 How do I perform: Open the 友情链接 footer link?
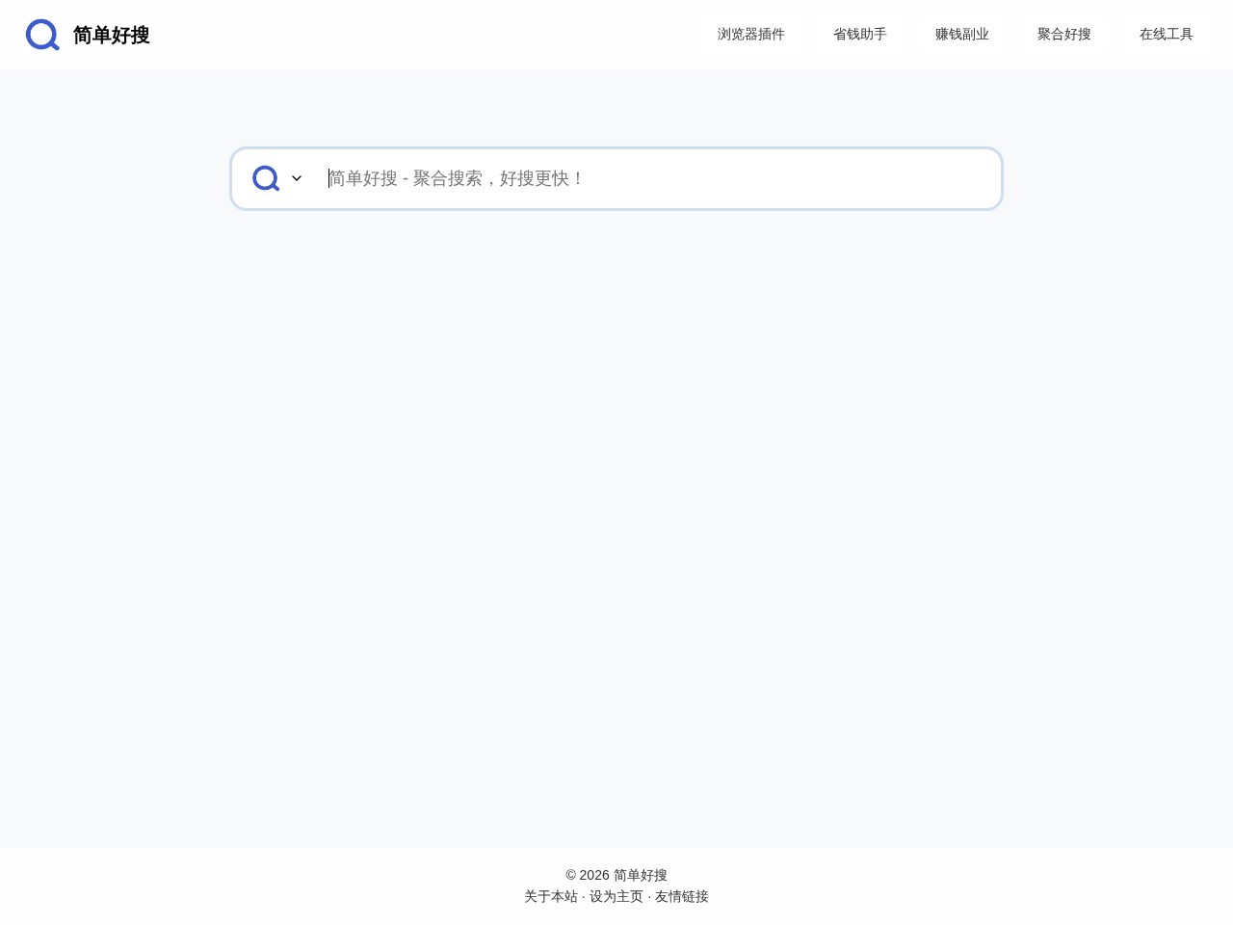[682, 896]
